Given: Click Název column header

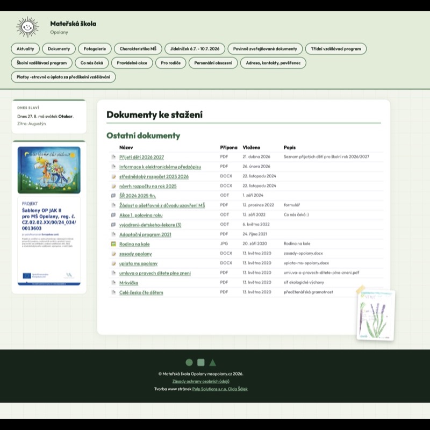Looking at the screenshot, I should [126, 147].
